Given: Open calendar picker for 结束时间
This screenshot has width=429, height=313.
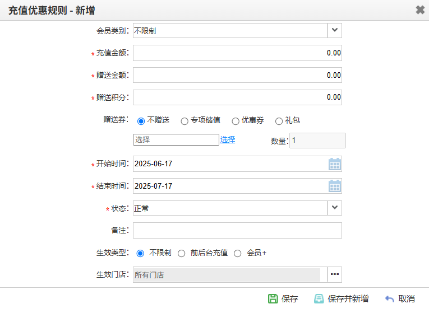Looking at the screenshot, I should 334,186.
